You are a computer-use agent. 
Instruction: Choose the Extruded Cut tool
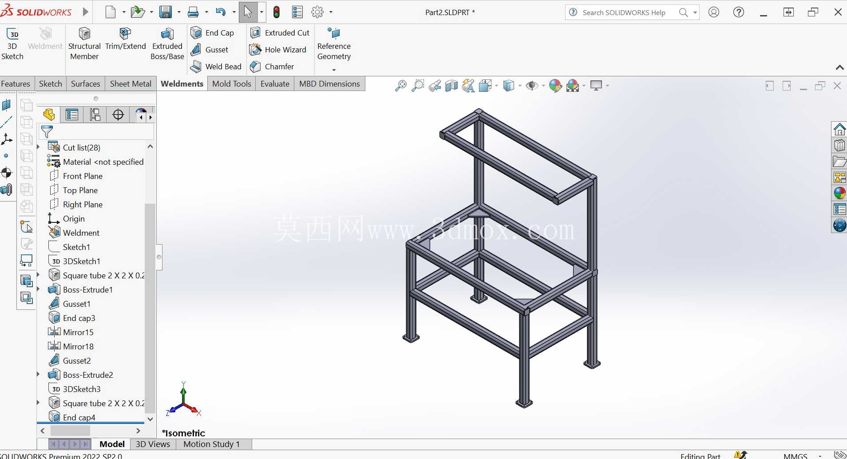coord(280,33)
